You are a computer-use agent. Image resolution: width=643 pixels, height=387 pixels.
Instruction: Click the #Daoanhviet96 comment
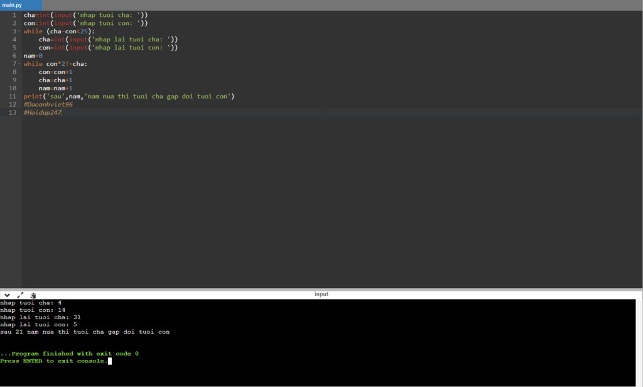tap(48, 104)
